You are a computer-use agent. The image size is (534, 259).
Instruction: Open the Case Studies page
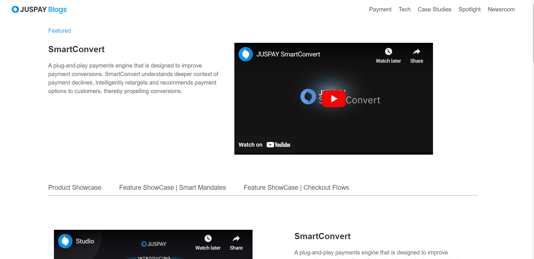(434, 9)
